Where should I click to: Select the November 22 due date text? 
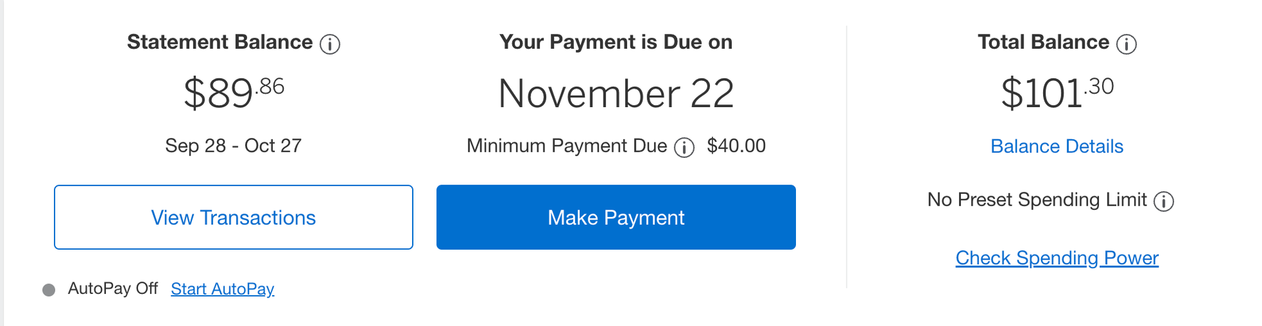coord(616,93)
